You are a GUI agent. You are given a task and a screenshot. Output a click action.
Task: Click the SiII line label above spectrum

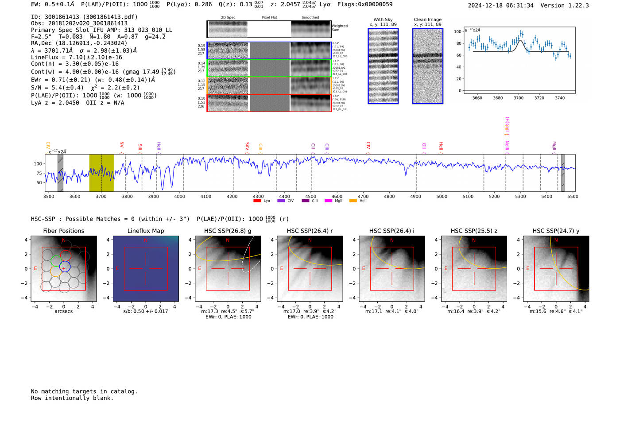(140, 147)
